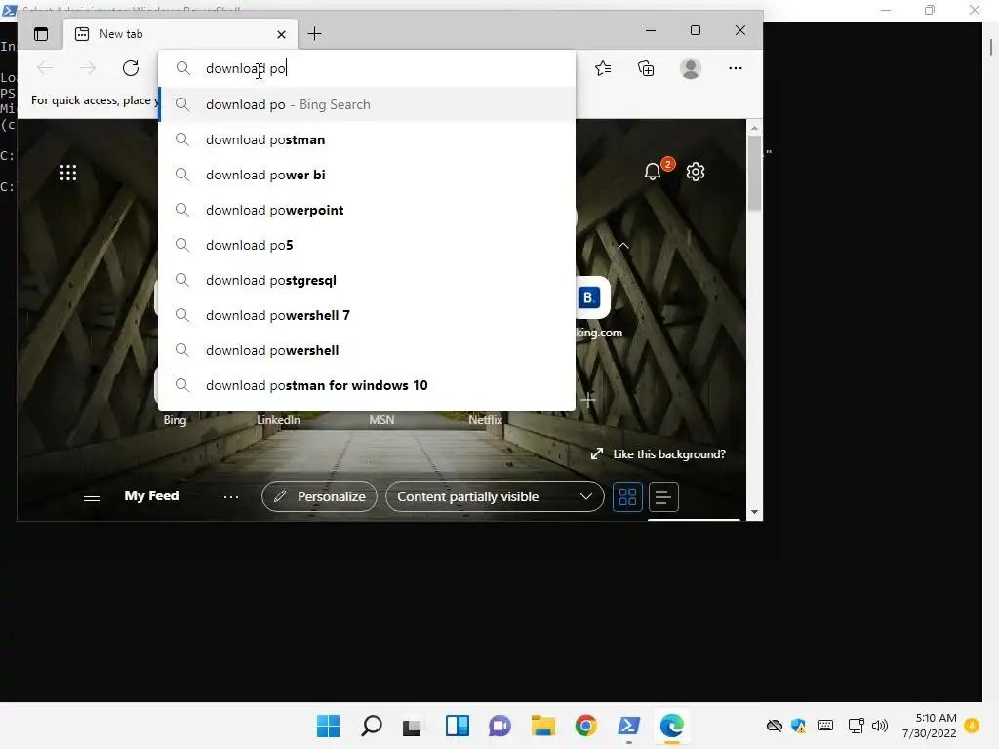
Task: Add a site with the plus tile
Action: coord(588,400)
